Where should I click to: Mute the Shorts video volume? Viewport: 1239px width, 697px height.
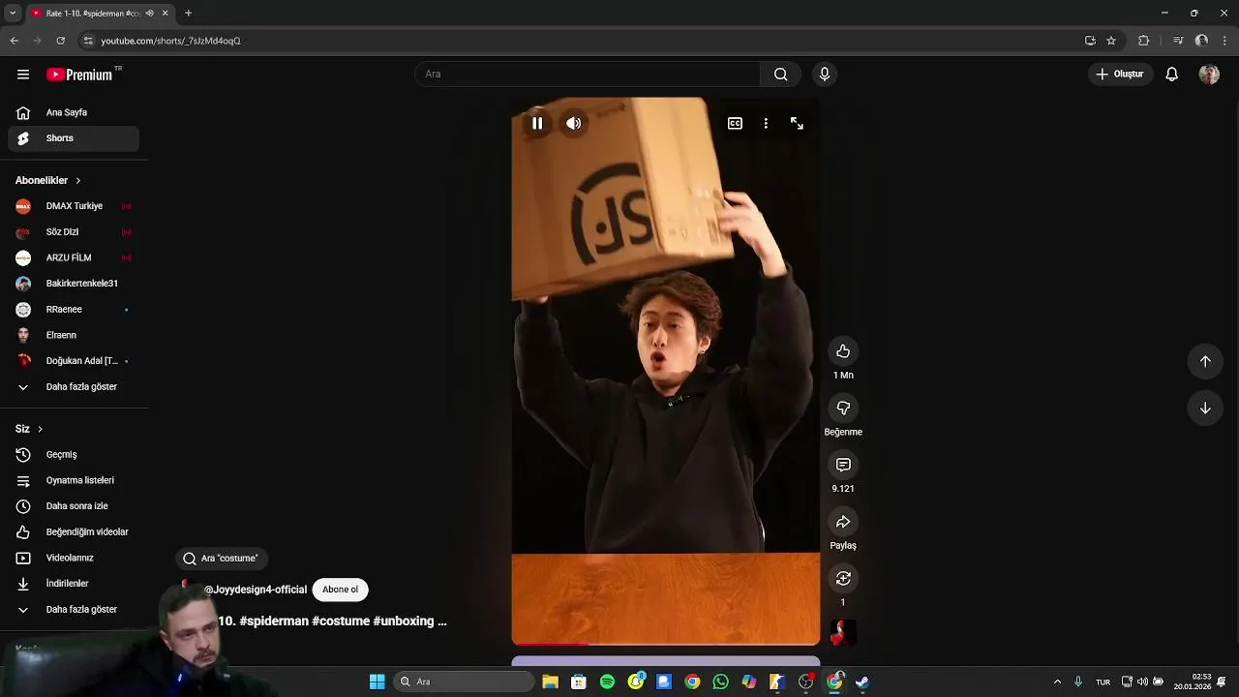pyautogui.click(x=574, y=123)
